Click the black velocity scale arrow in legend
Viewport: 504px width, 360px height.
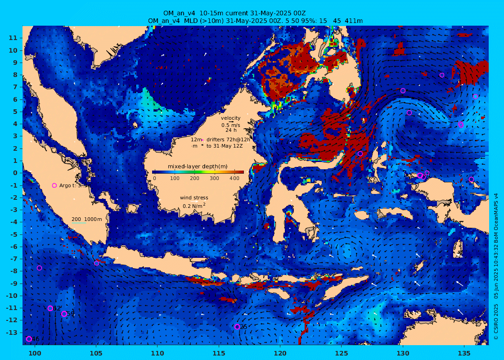[x=231, y=122]
